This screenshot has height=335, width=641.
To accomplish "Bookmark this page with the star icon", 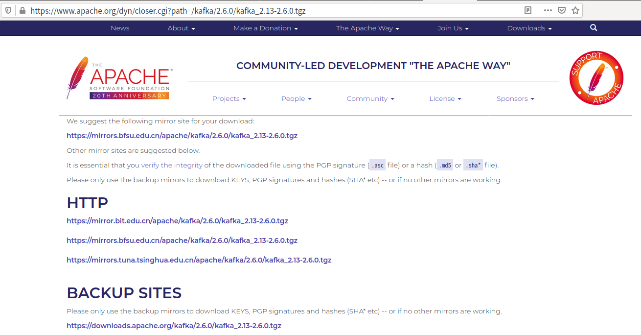I will point(575,10).
